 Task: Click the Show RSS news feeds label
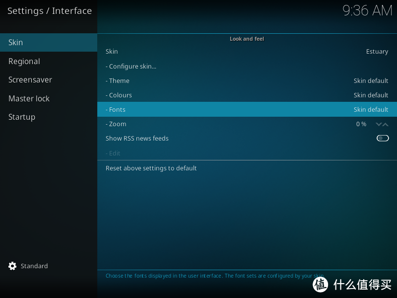[x=137, y=138]
